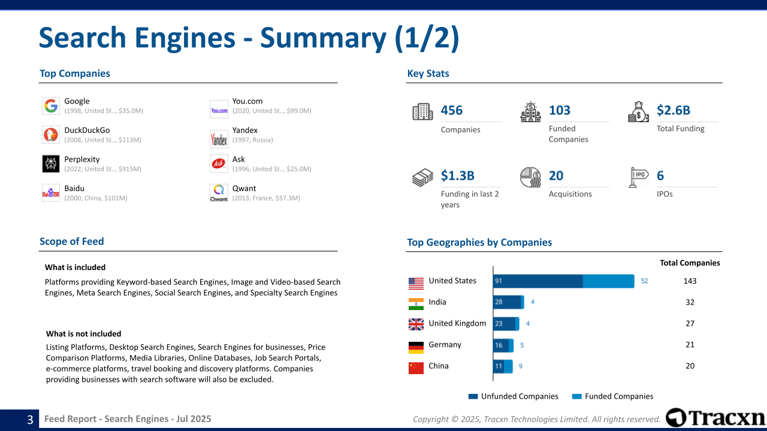Click the DuckDuckGo duck logo

click(51, 135)
